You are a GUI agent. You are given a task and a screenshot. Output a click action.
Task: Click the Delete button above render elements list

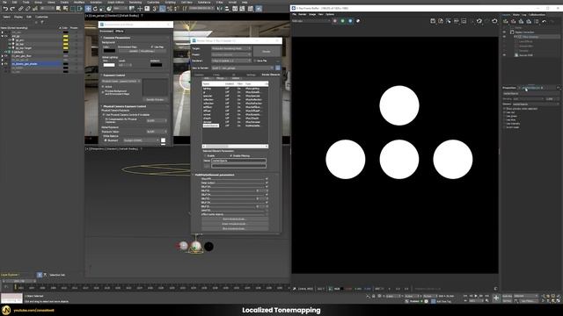pos(236,78)
